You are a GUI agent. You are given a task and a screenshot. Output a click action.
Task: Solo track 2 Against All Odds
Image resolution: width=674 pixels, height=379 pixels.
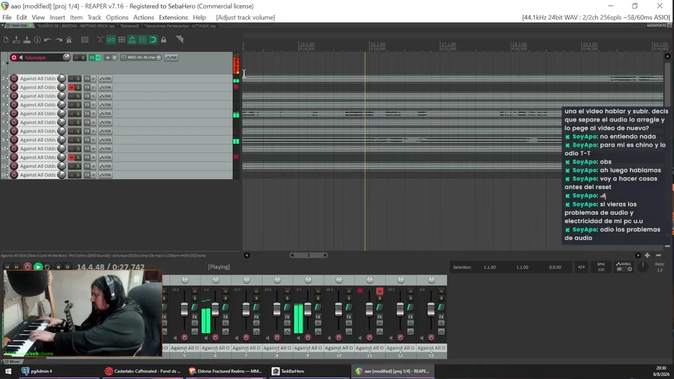[78, 79]
